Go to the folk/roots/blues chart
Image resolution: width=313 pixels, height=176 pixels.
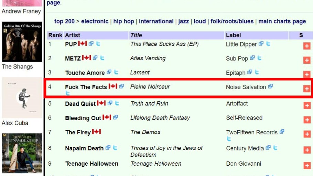point(232,21)
